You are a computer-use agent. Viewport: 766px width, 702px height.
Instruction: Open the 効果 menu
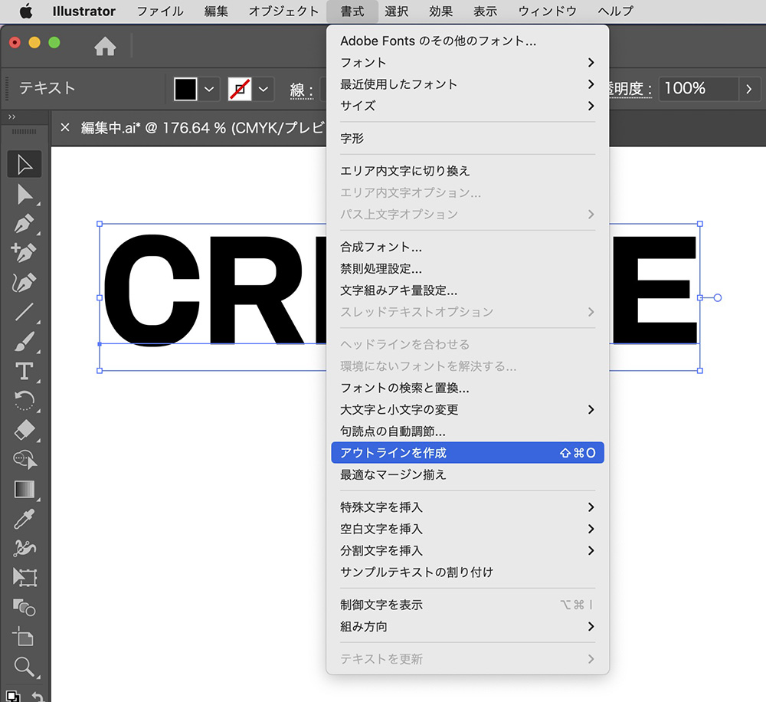tap(440, 11)
